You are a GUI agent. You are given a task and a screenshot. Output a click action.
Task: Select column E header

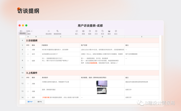click(142, 37)
